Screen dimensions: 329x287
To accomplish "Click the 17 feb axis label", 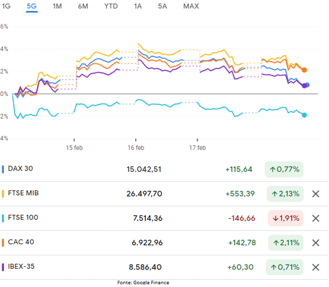I will click(x=197, y=148).
